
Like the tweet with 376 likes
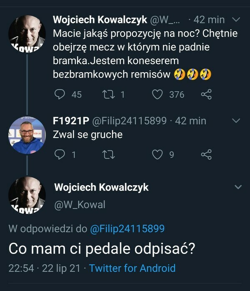click(157, 95)
